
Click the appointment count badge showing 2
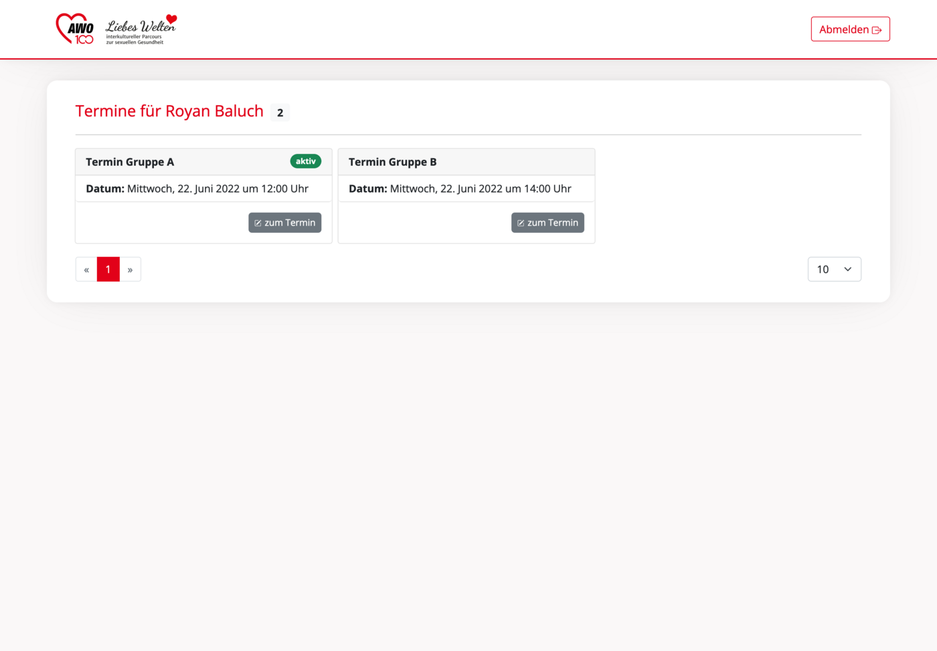(280, 113)
